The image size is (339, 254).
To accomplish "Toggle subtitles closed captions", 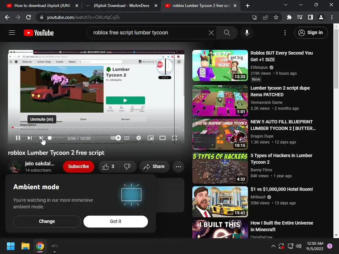I will 127,138.
